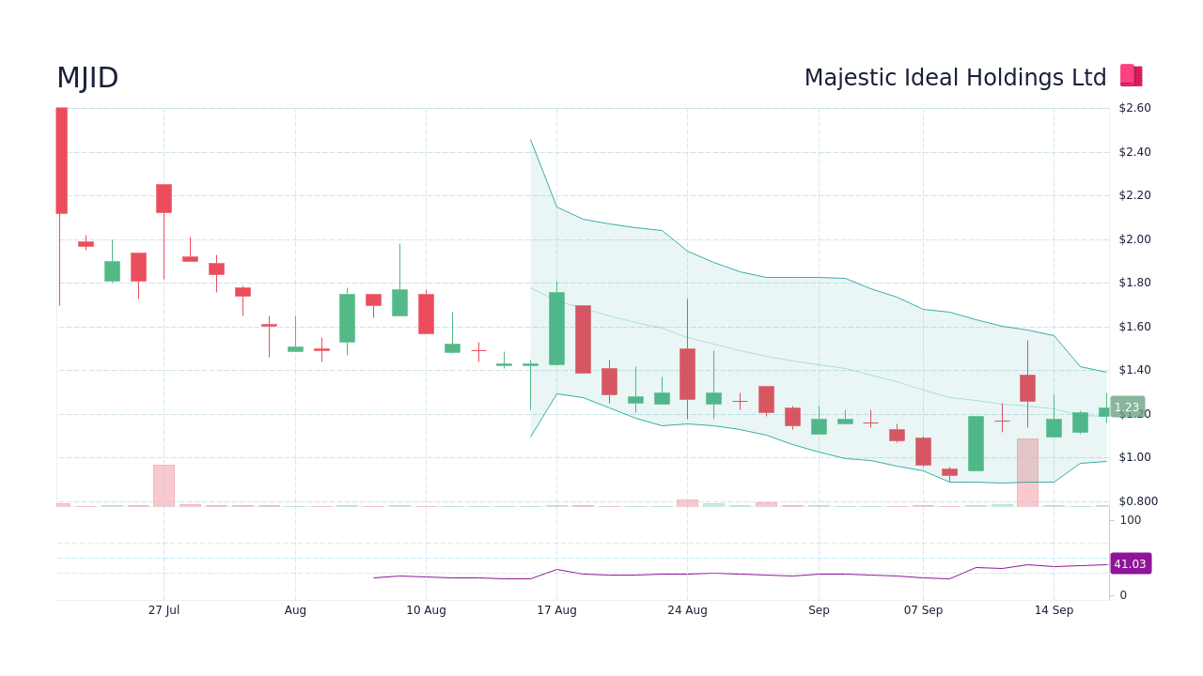Click the large pink volume bar near 14 Sep

click(1028, 474)
